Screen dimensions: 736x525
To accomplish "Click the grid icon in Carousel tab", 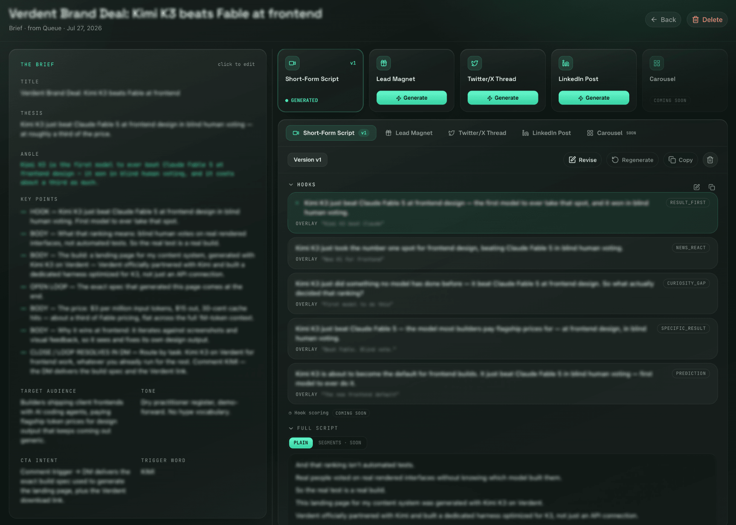I will pyautogui.click(x=590, y=133).
